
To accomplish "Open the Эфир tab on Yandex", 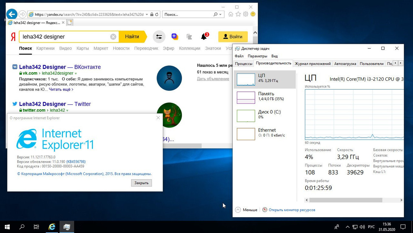I will click(x=168, y=48).
